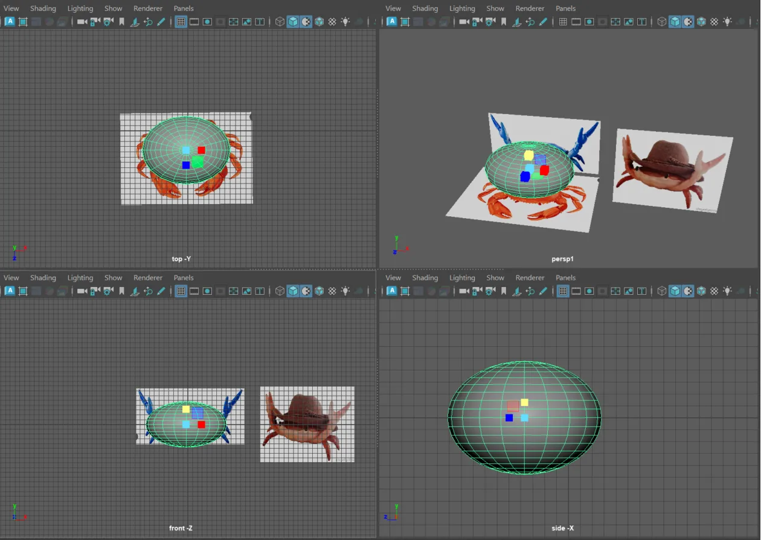
Task: Enable Smooth Shade All in the perspective view
Action: click(673, 21)
